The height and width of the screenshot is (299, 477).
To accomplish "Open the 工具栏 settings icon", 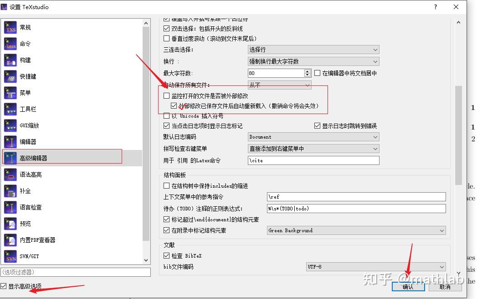I will 10,109.
